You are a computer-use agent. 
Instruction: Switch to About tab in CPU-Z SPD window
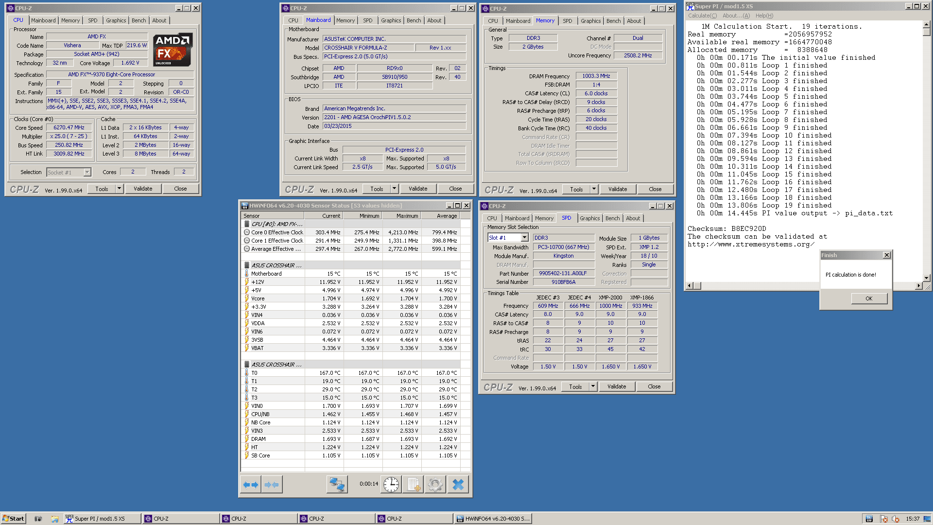coord(633,218)
